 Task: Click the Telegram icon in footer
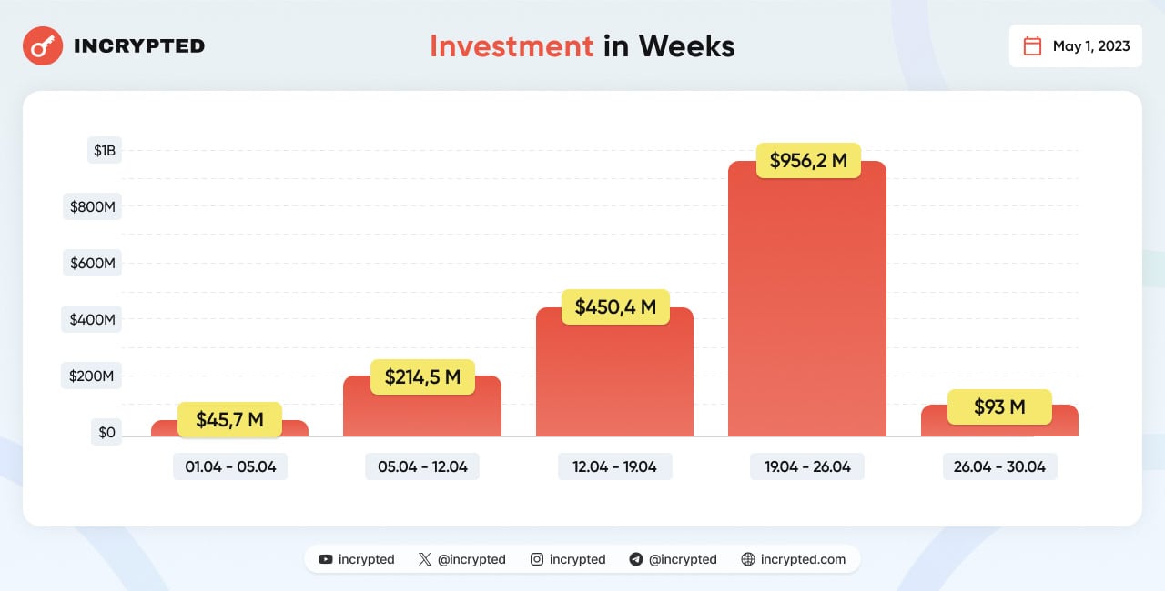[x=636, y=559]
